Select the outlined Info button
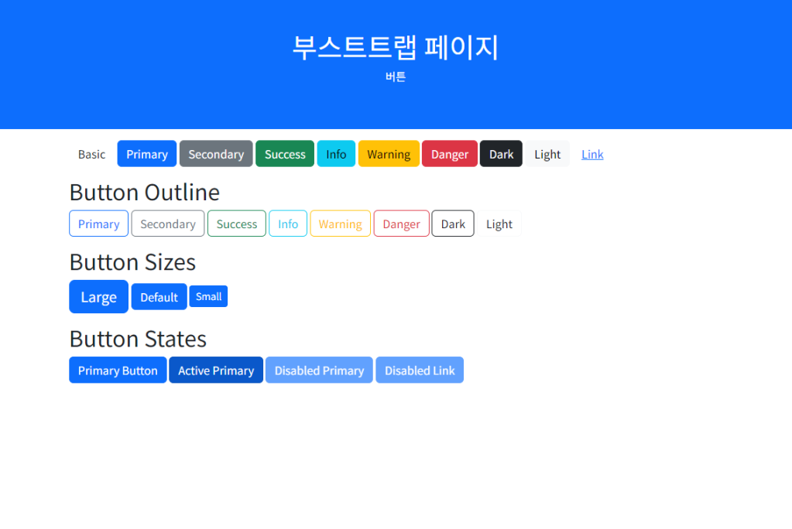Image resolution: width=792 pixels, height=529 pixels. (x=288, y=224)
